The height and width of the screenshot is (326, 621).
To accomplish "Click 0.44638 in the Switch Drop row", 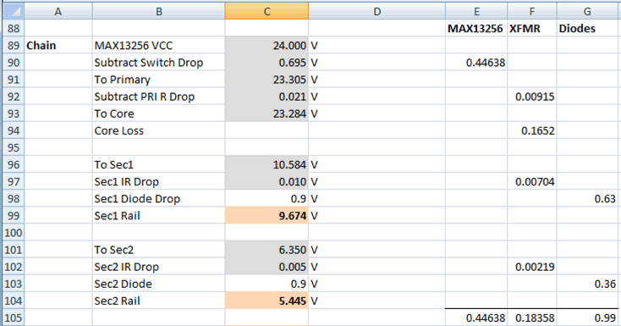I will (476, 63).
